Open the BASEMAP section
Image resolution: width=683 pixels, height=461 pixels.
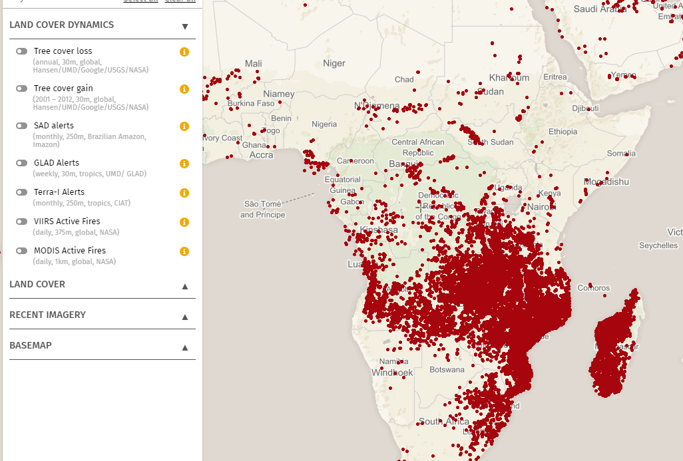(184, 345)
